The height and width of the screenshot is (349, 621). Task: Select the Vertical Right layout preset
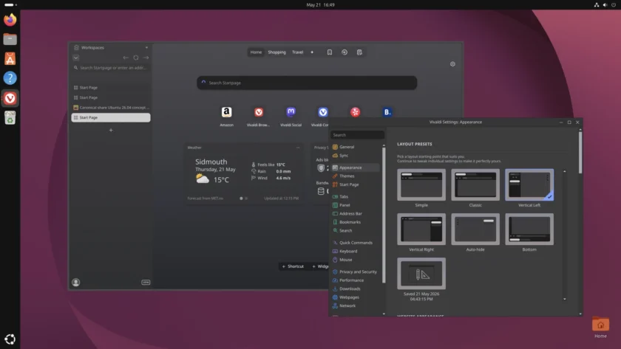[x=421, y=229]
